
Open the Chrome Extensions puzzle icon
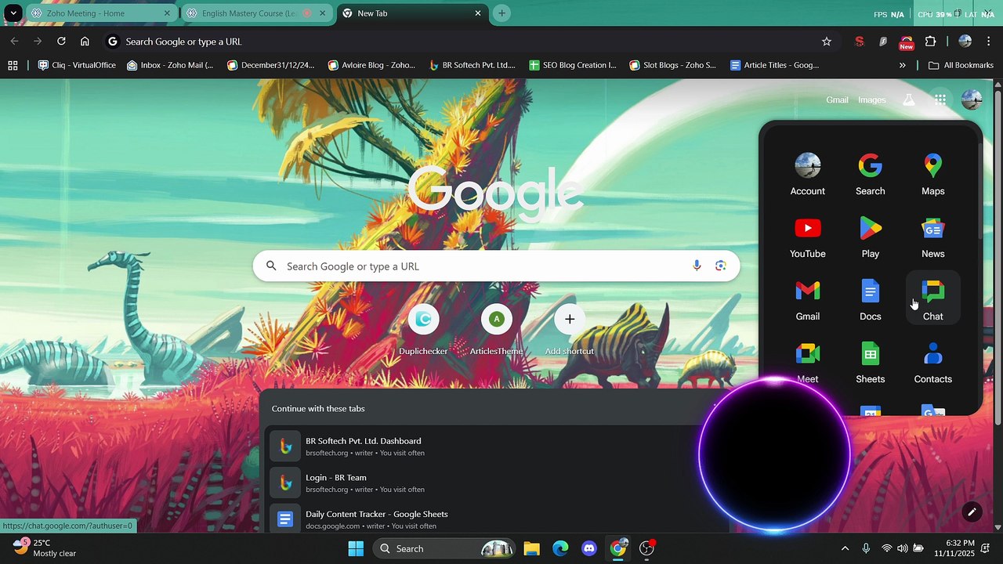point(930,42)
